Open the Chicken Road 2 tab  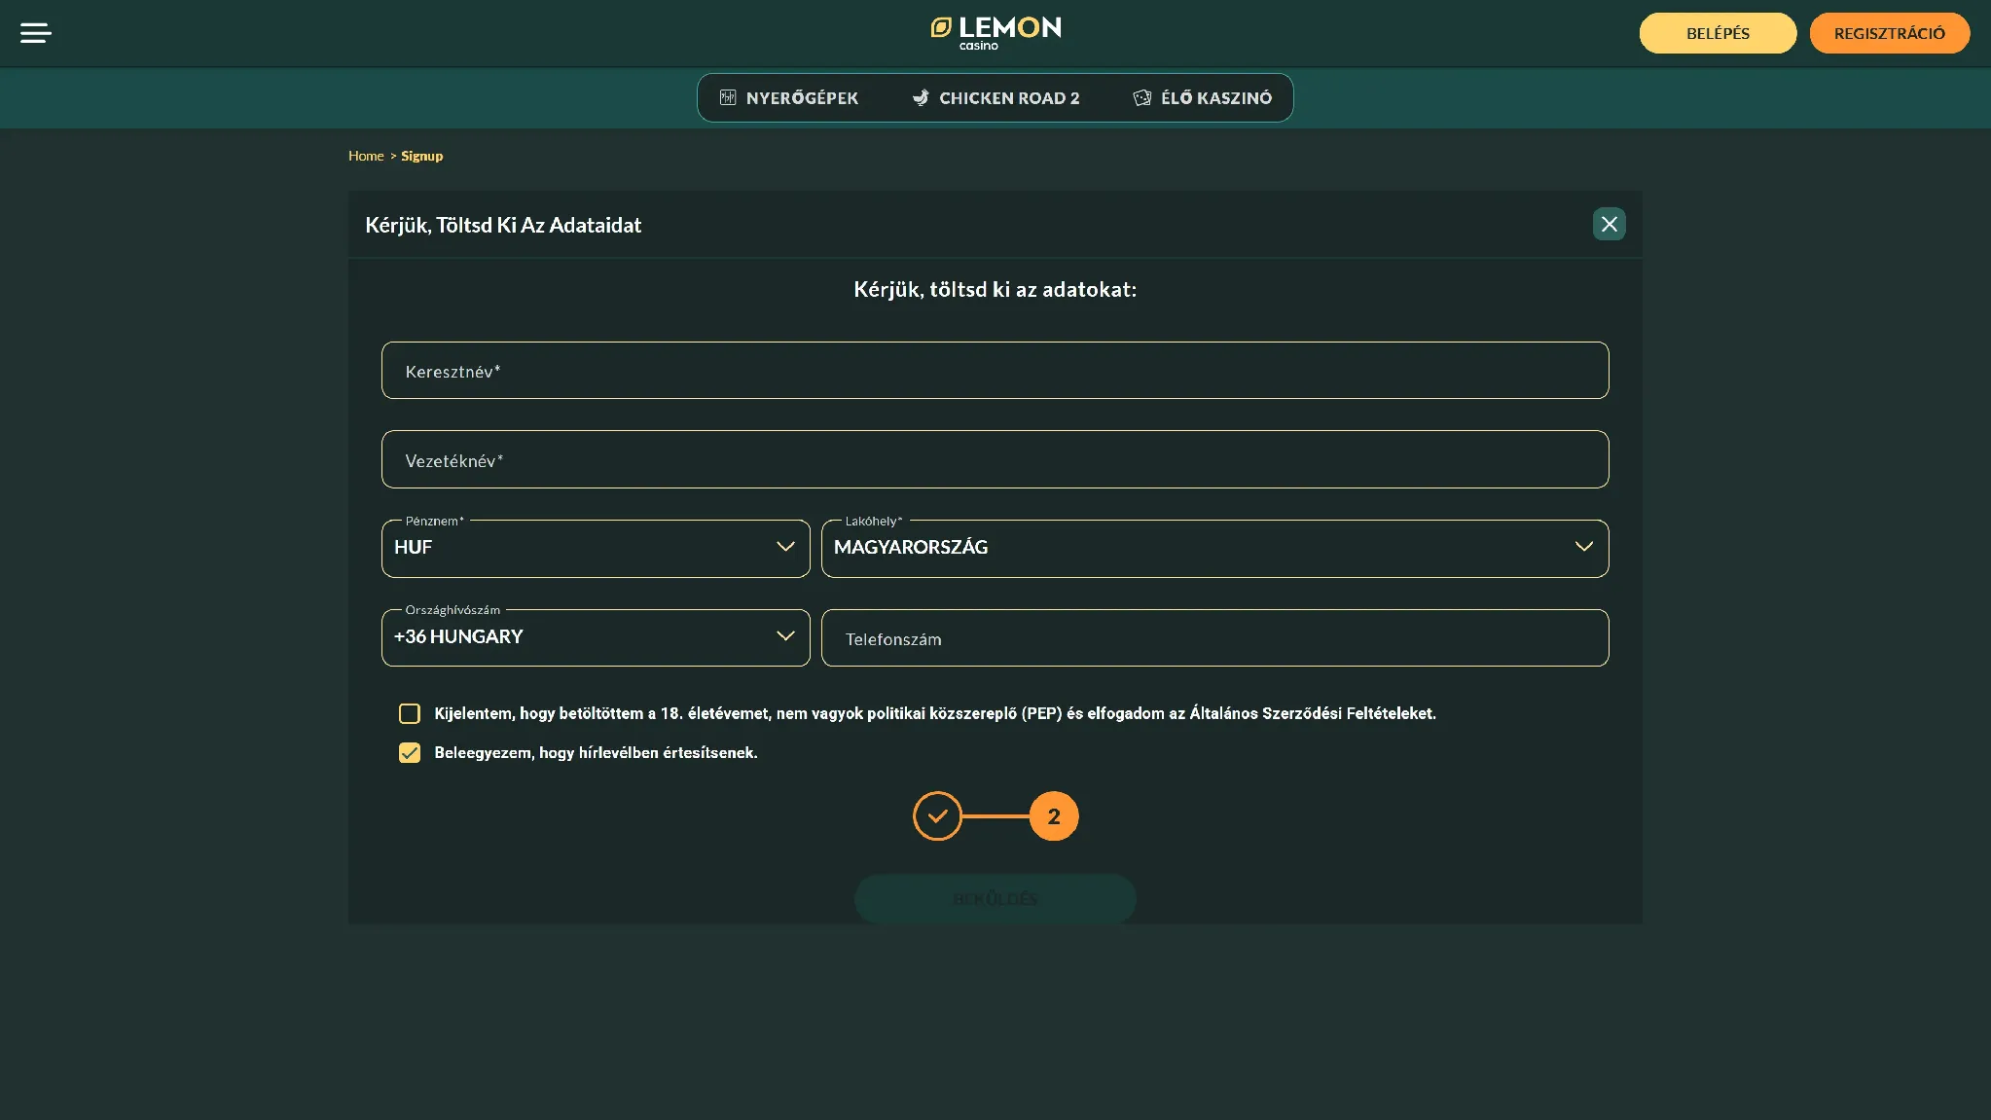point(996,98)
